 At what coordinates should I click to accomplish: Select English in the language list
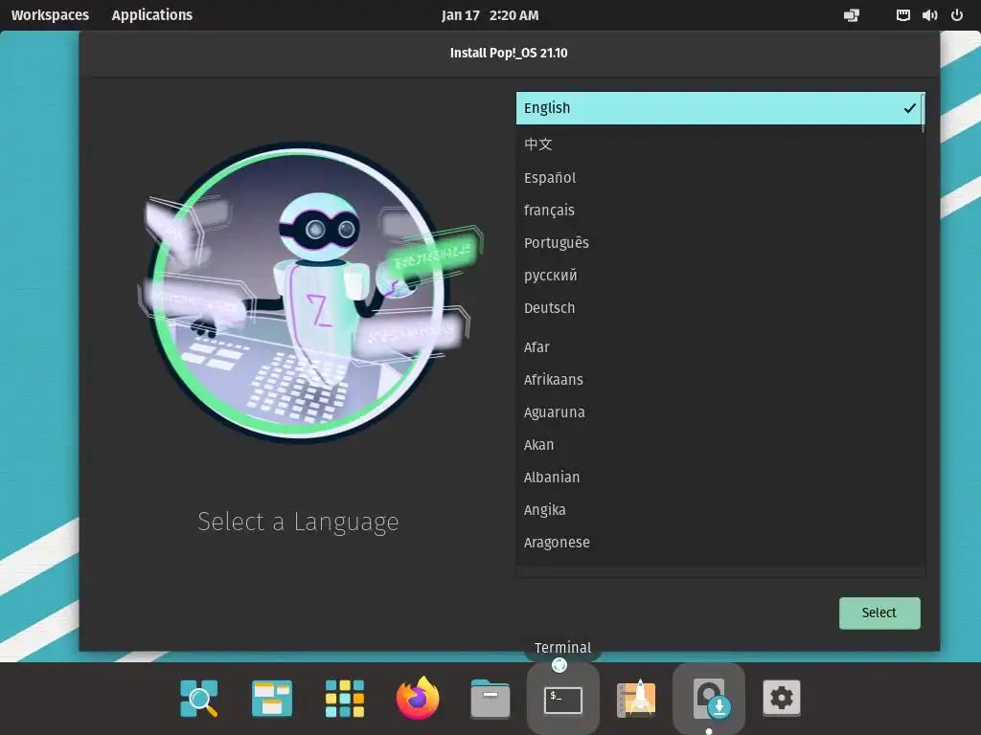[719, 108]
